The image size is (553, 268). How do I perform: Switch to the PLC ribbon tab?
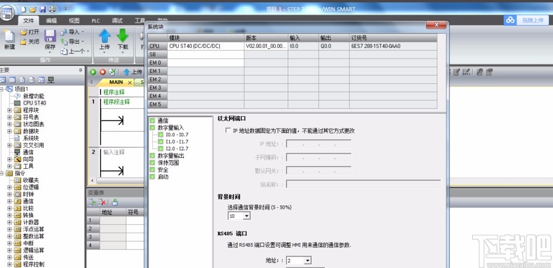[96, 21]
